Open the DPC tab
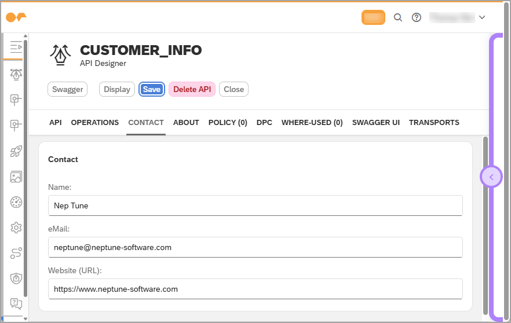 (264, 123)
